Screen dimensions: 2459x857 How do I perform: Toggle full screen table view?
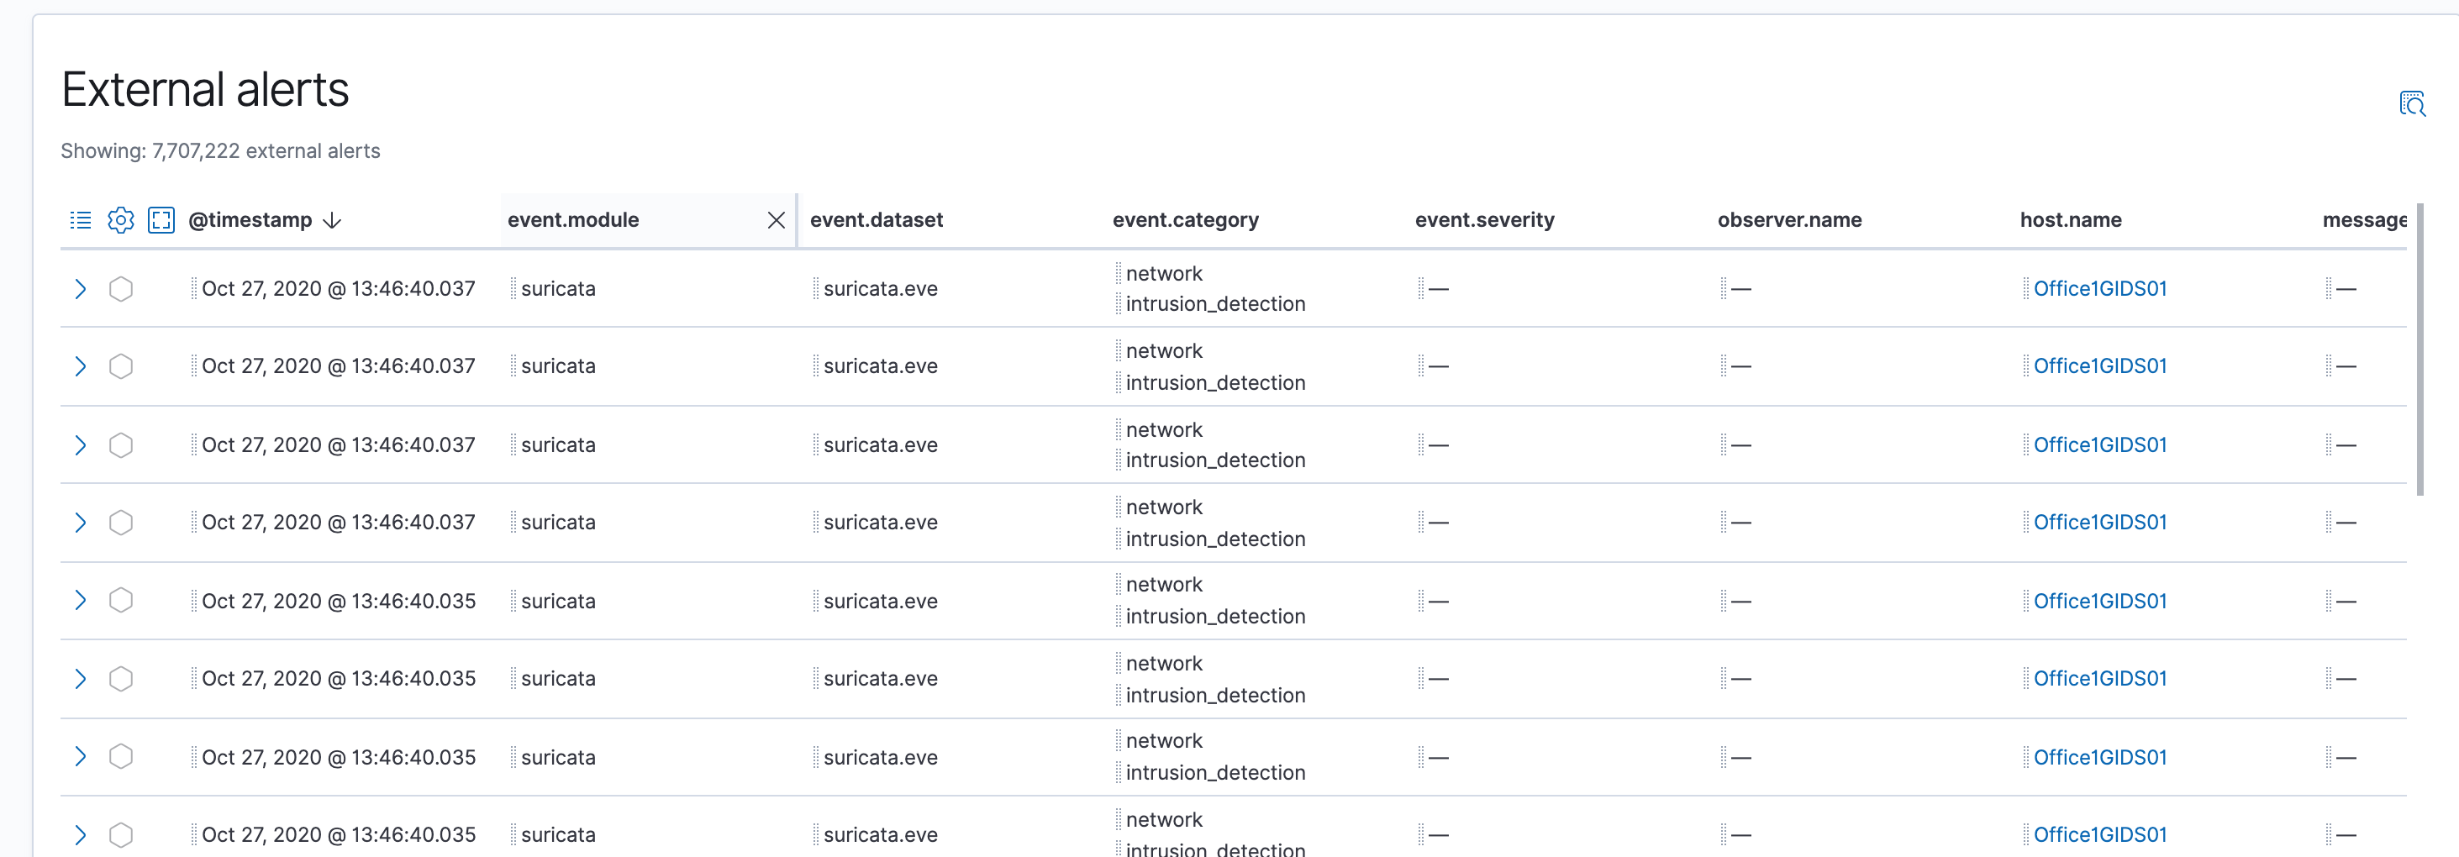(161, 220)
